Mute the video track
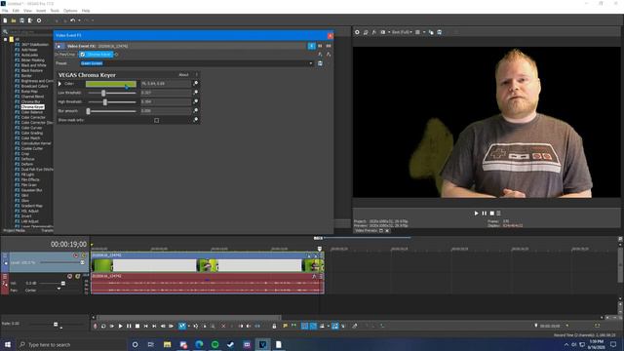This screenshot has width=624, height=351. pyautogui.click(x=76, y=255)
